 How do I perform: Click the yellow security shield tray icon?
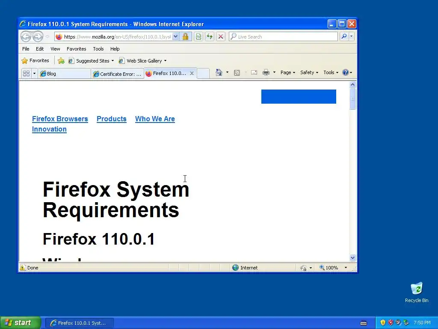point(383,323)
